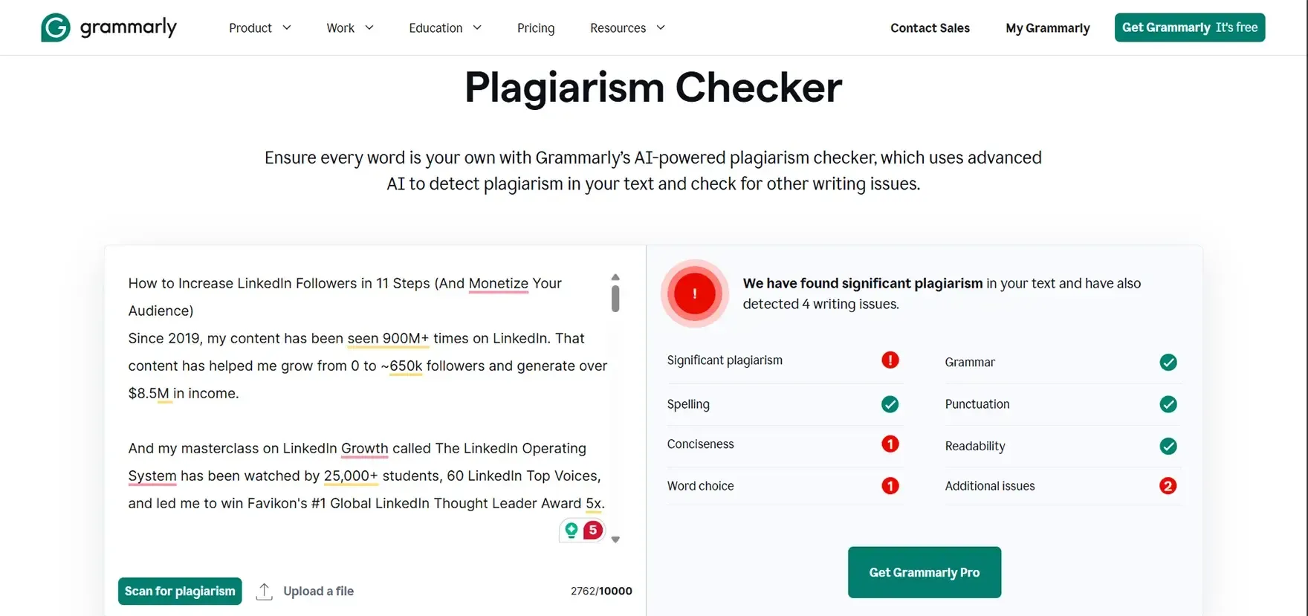Click the upload file arrow icon

click(264, 591)
